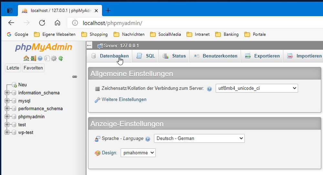Click the log out door icon

click(33, 58)
